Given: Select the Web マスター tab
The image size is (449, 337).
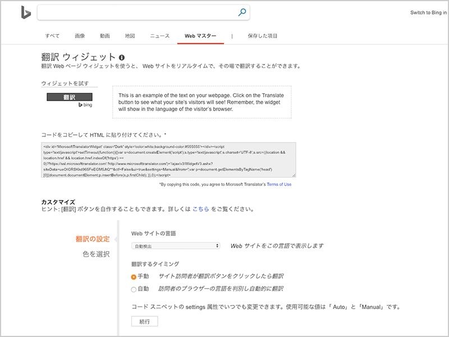Looking at the screenshot, I should tap(200, 36).
